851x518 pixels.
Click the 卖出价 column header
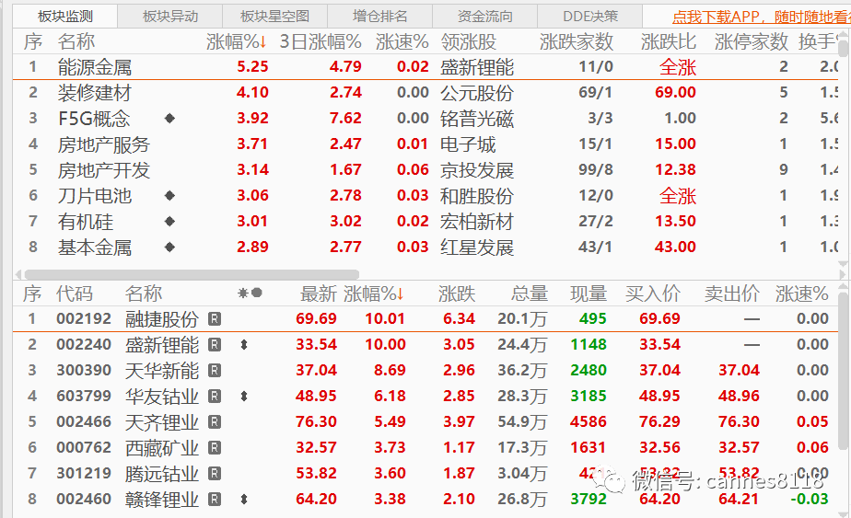click(731, 294)
